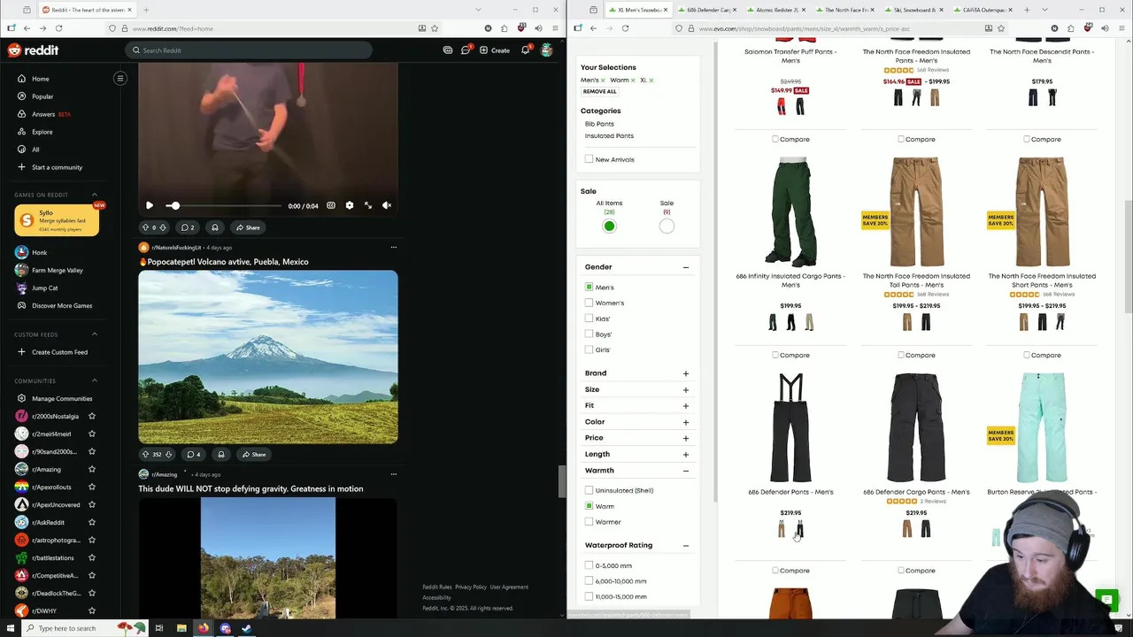The height and width of the screenshot is (637, 1133).
Task: Check Women's gender checkbox
Action: tap(589, 303)
